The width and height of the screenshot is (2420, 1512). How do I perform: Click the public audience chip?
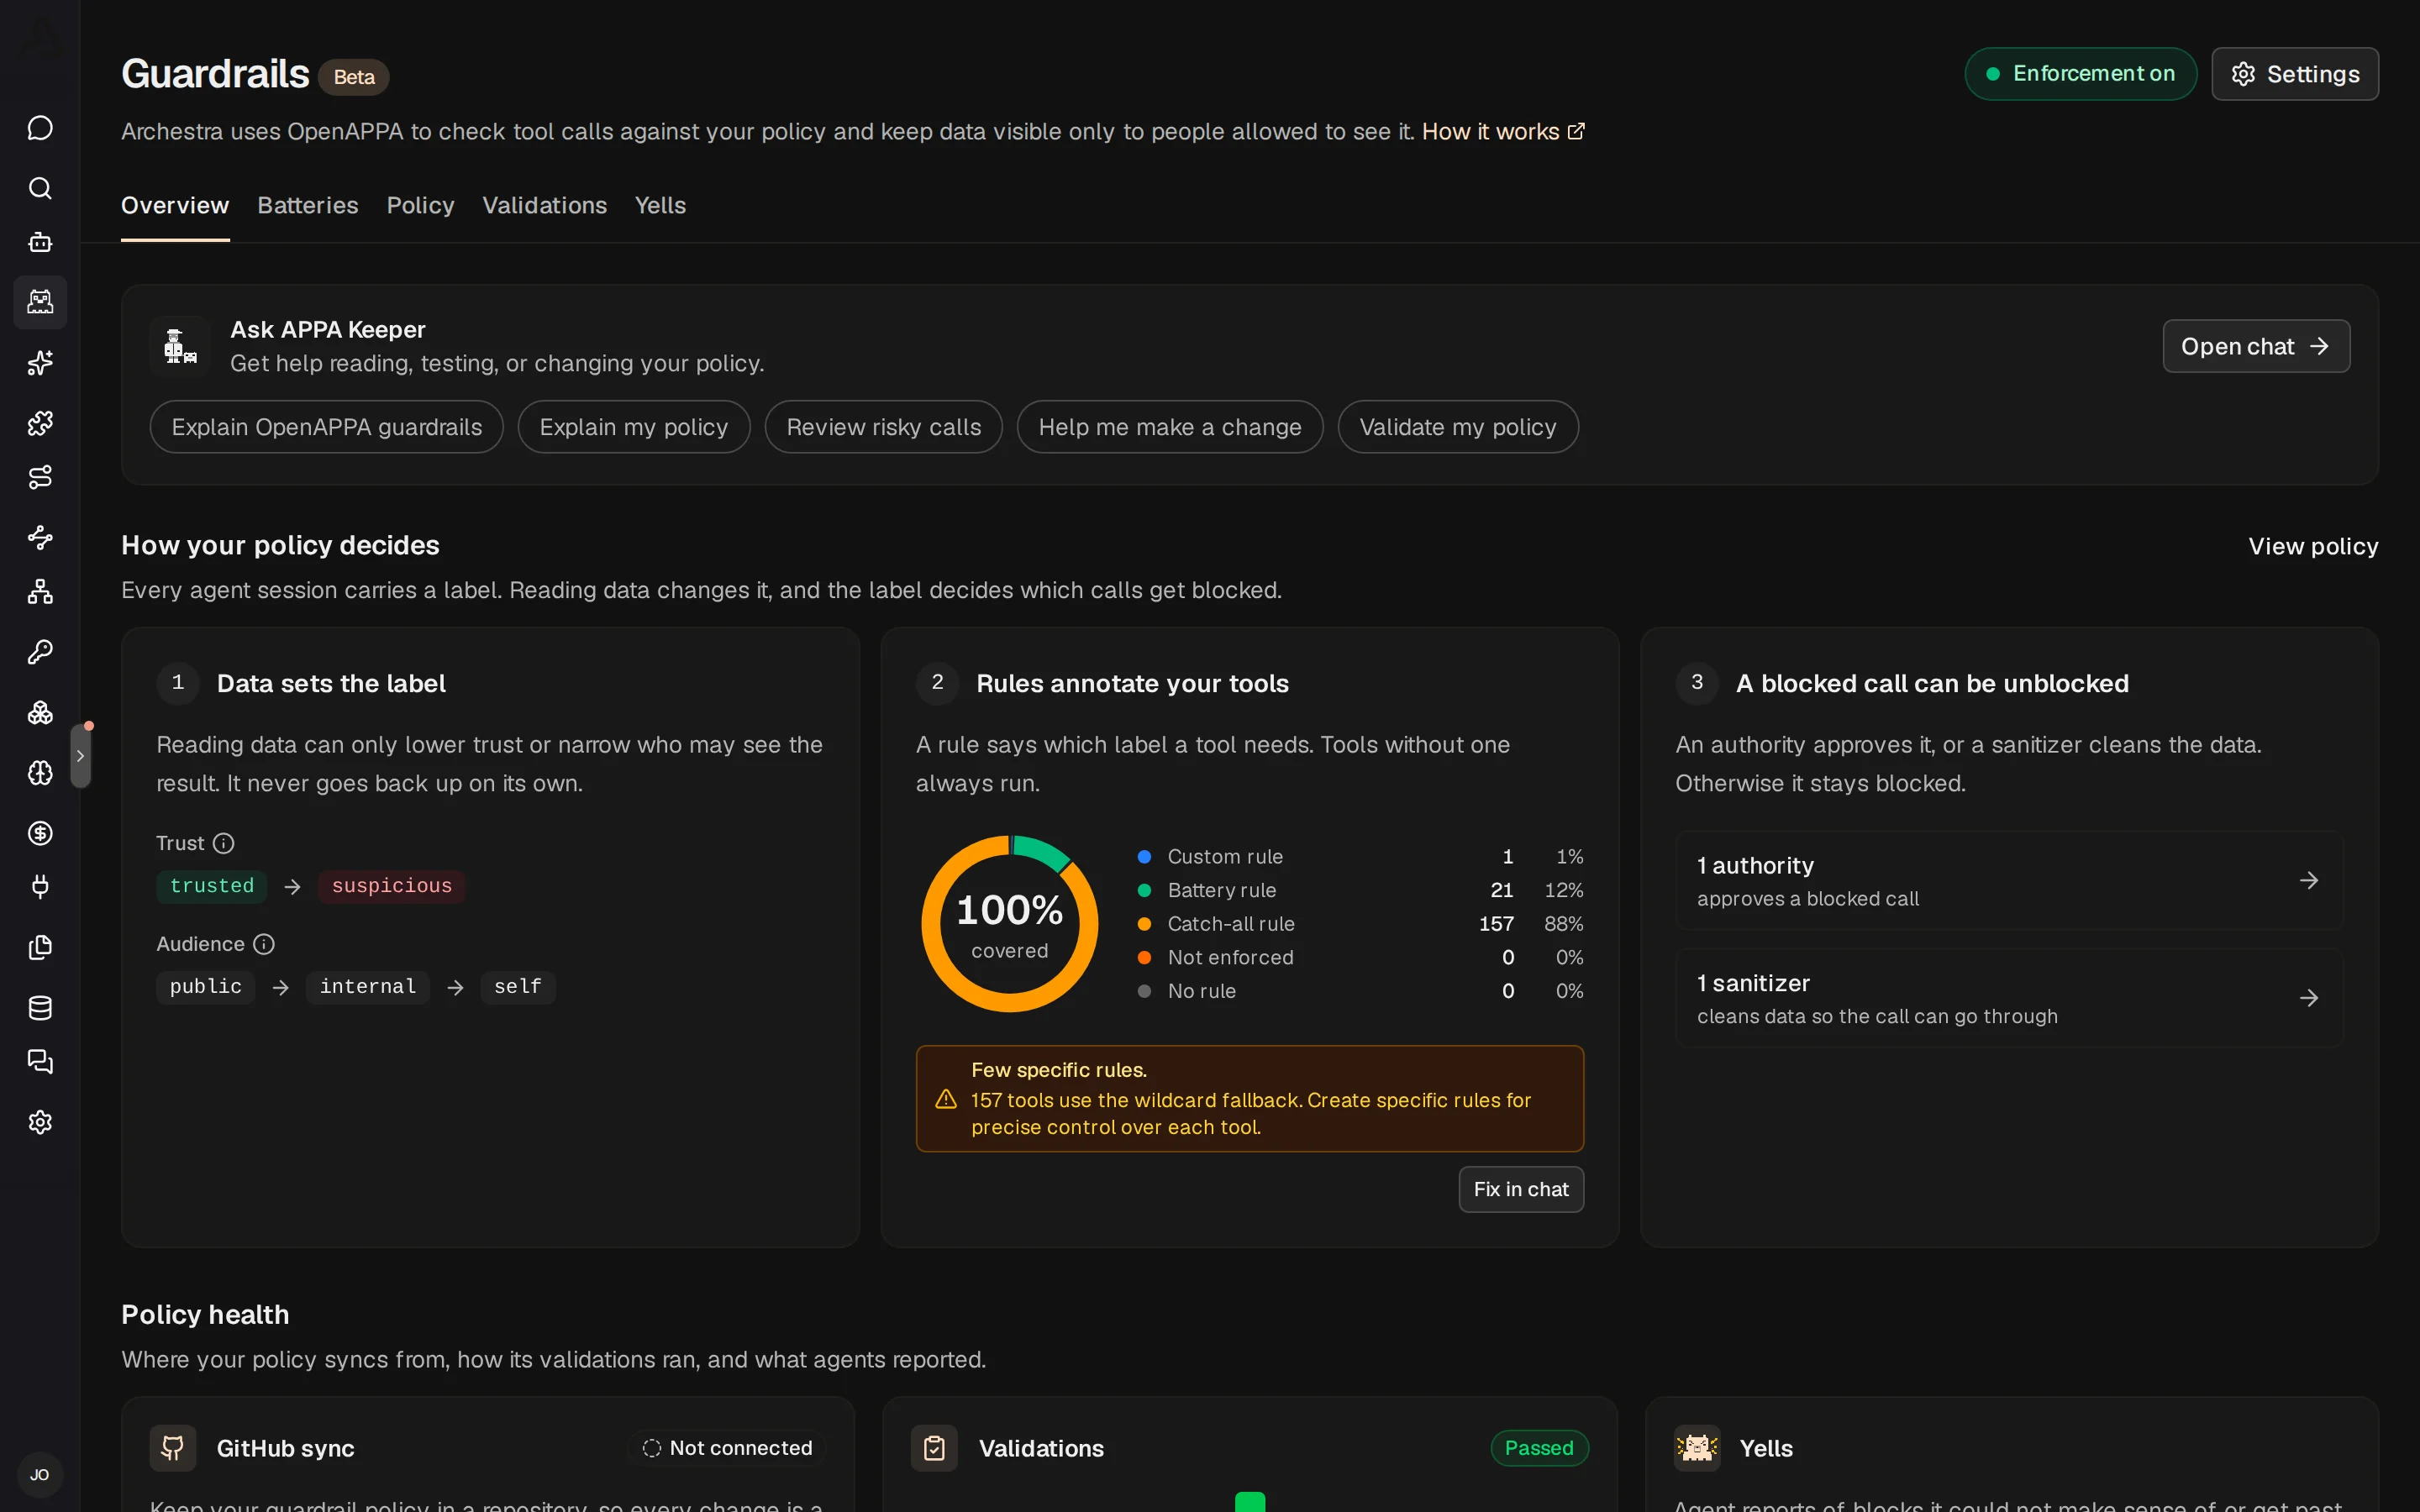[205, 987]
